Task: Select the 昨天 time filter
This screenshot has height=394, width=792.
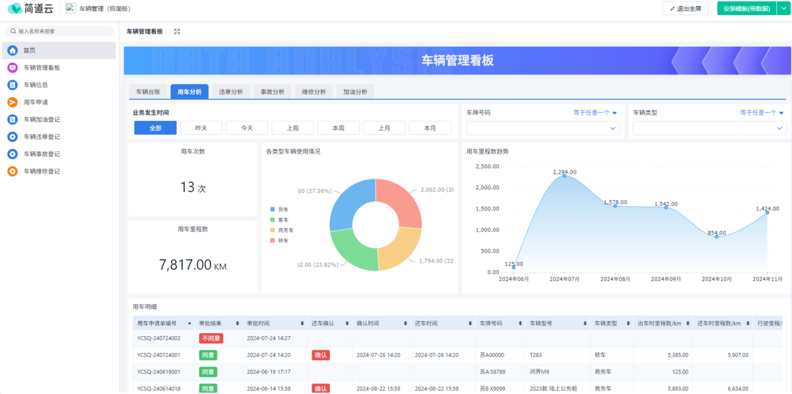Action: click(201, 128)
